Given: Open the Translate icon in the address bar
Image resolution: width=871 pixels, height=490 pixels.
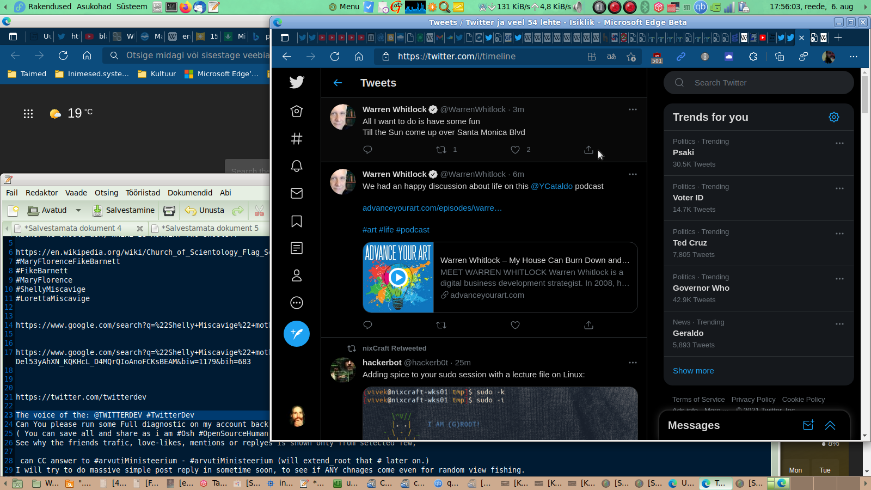Looking at the screenshot, I should click(611, 57).
